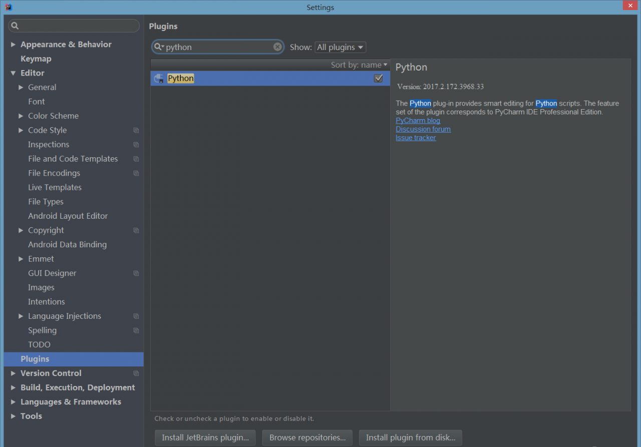Select Android Data Binding in the tree

pos(67,245)
